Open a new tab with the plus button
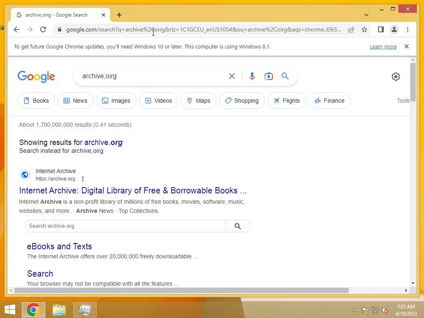424x318 pixels. (x=119, y=15)
